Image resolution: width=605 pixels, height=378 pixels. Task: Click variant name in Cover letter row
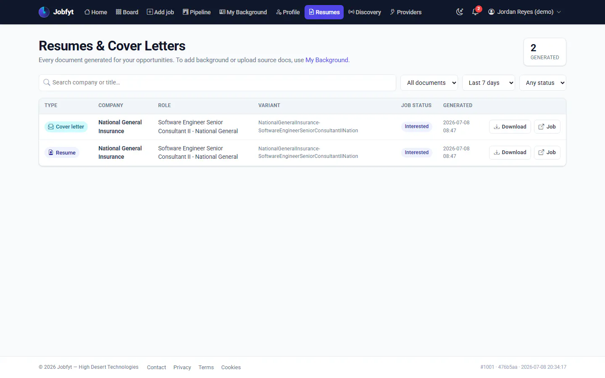pos(308,126)
